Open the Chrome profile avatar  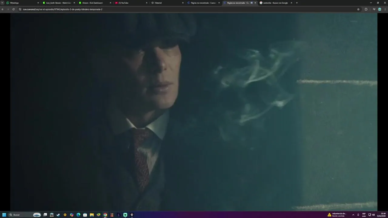point(380,9)
